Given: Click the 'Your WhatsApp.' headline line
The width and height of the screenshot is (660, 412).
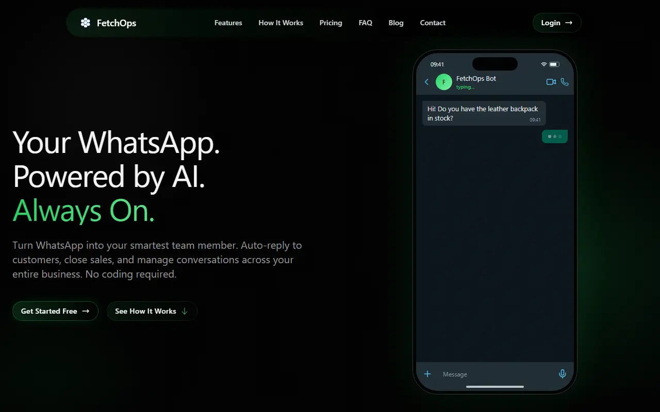Looking at the screenshot, I should click(117, 143).
